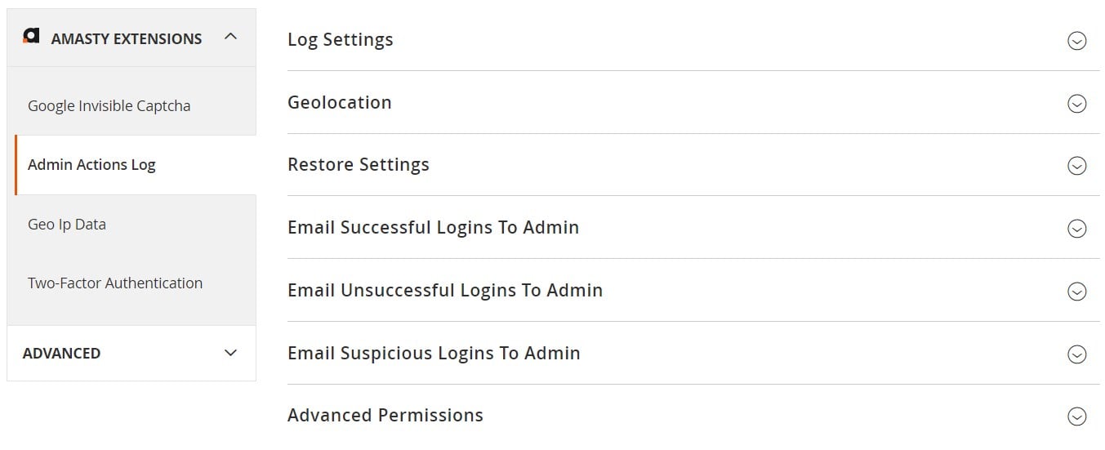The width and height of the screenshot is (1105, 450).
Task: Open Email Suspicious Logins To Admin heading
Action: [434, 354]
